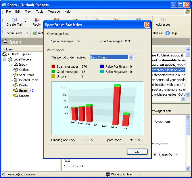
Task: Click the Monday bar in the chart
Action: coord(116,105)
